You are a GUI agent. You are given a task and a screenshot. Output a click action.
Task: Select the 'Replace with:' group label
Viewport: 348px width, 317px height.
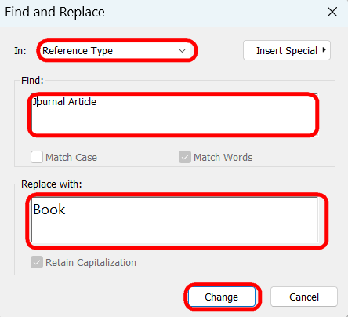pyautogui.click(x=52, y=184)
